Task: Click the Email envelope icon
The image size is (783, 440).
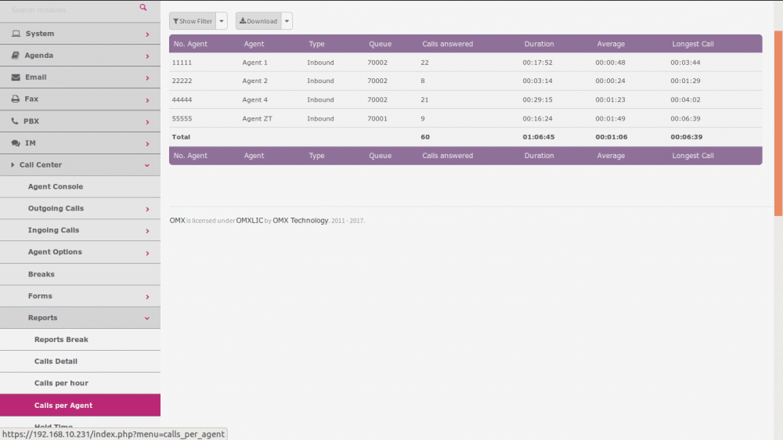Action: [16, 78]
